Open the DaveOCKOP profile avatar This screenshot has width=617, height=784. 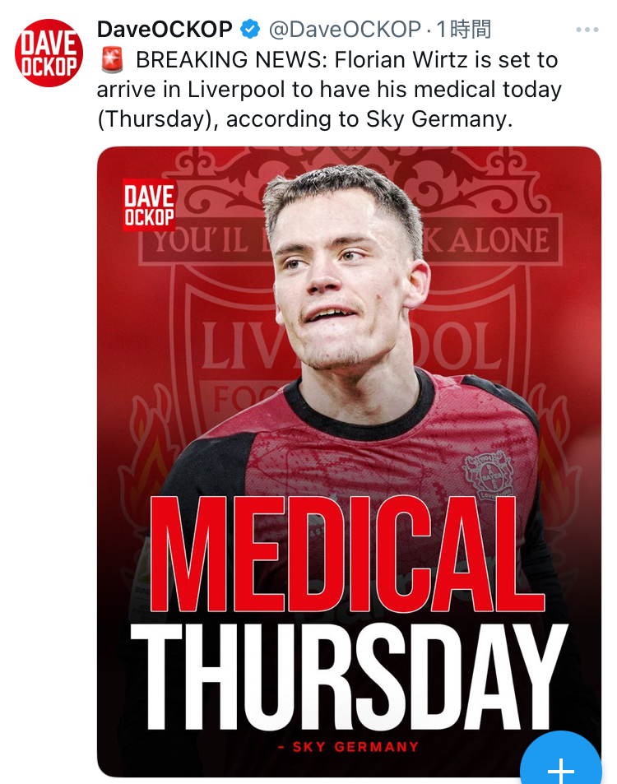point(49,53)
